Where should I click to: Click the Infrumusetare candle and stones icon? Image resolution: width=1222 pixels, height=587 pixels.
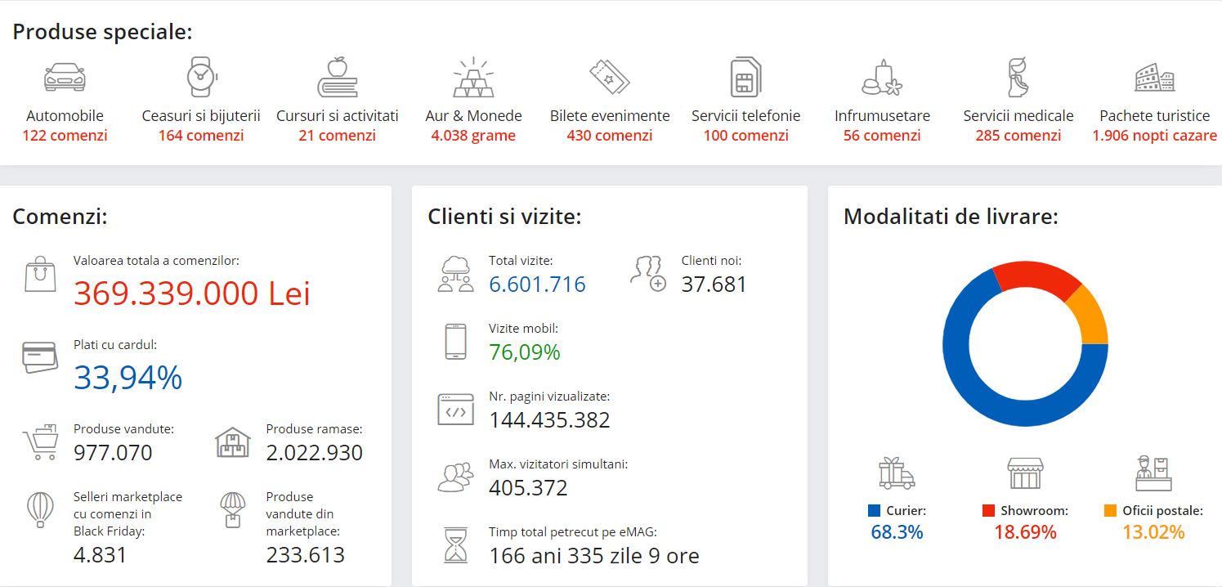(882, 78)
